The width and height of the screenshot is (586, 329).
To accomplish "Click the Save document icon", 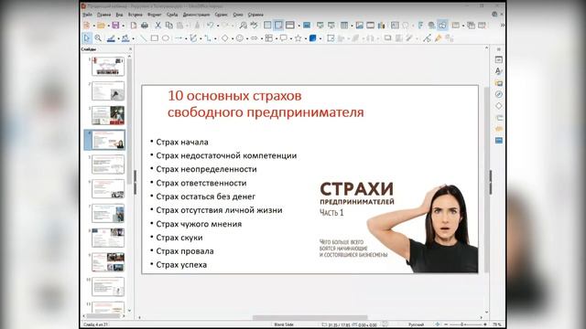I will coord(115,25).
